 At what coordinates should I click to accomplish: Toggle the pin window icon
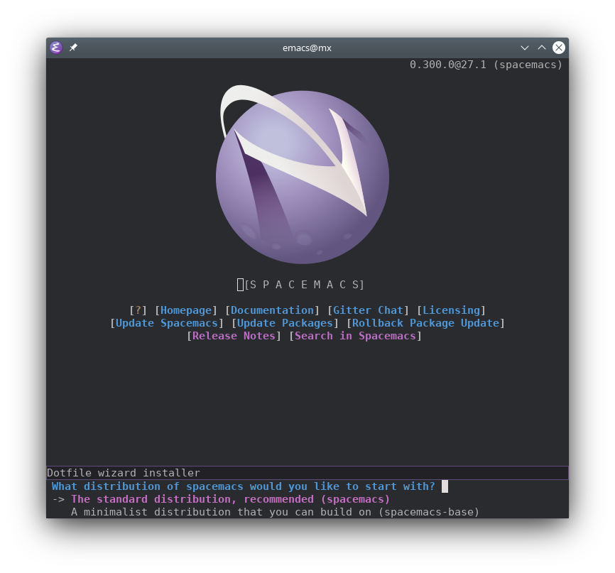[x=73, y=48]
